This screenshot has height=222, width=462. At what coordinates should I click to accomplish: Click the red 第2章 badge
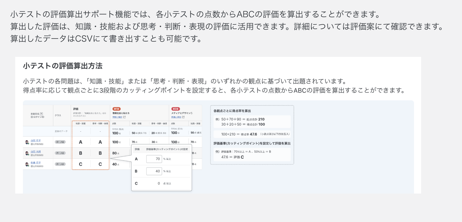175,109
